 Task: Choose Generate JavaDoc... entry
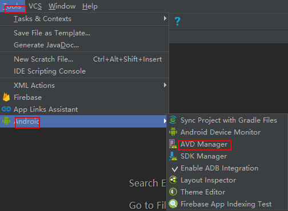[x=84, y=45]
